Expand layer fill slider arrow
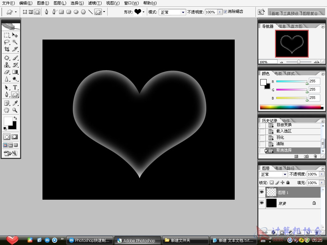 click(322, 183)
